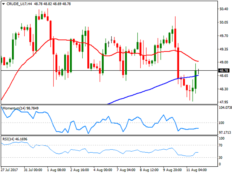Click the OHLC values 48.78 48.82 48.69 48.78
232x174 pixels.
coord(52,4)
